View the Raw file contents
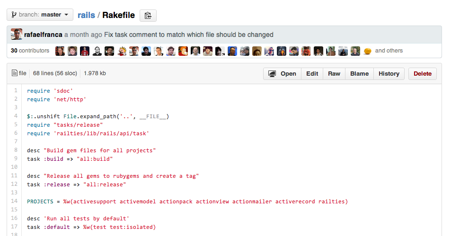Viewport: 451px width, 236px height. tap(334, 74)
